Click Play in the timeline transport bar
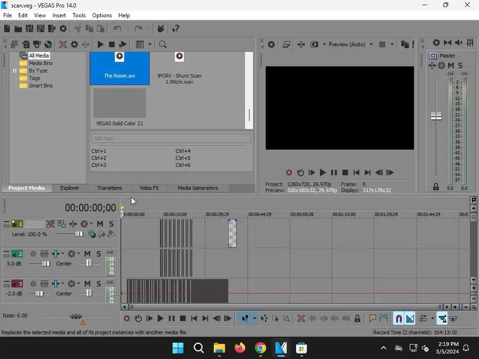Viewport: 479px width, 359px height. pos(160,319)
